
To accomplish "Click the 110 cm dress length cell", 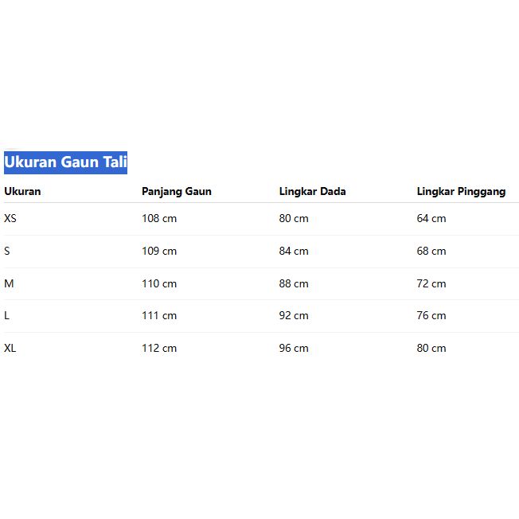I will [x=159, y=283].
